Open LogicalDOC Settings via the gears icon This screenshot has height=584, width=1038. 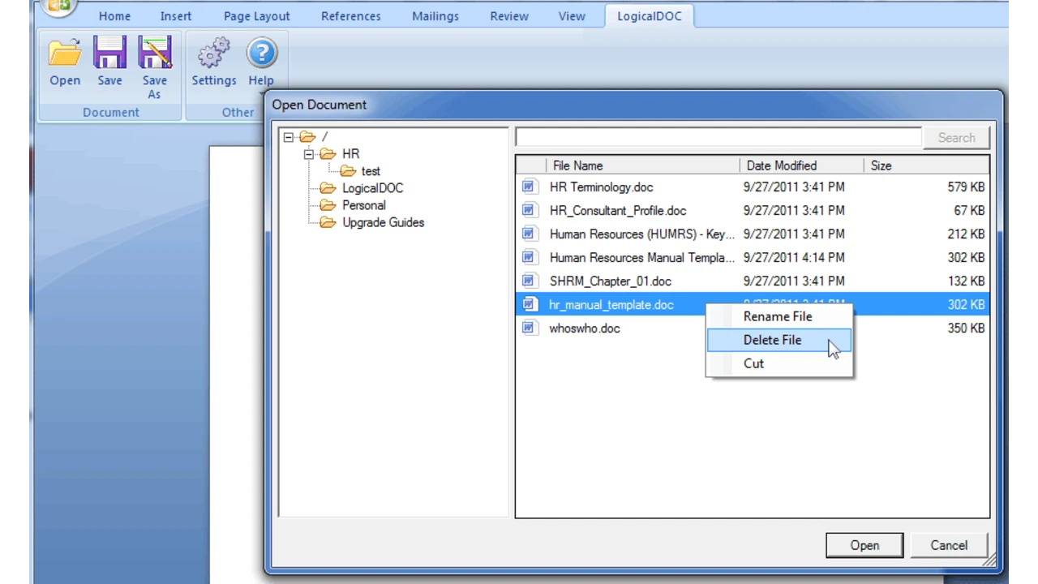tap(213, 53)
